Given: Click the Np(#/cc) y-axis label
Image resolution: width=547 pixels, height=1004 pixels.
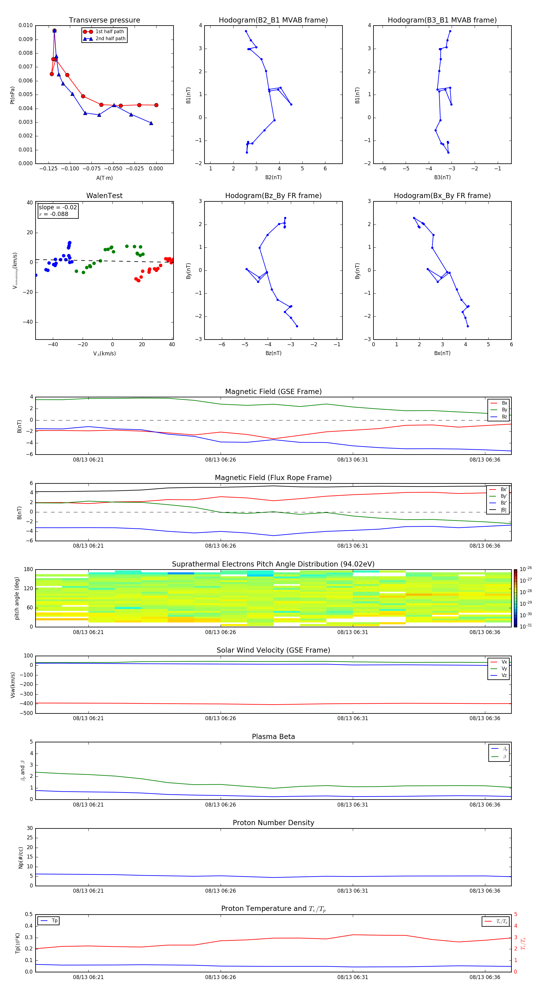Looking at the screenshot, I should point(21,857).
